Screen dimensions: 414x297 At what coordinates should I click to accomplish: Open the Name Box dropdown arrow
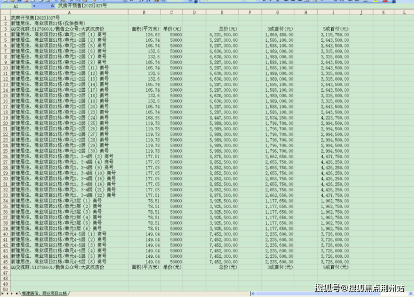coord(34,6)
